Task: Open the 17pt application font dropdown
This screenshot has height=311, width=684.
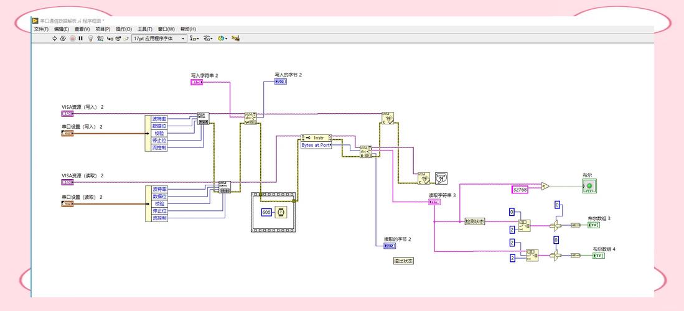Action: point(159,39)
